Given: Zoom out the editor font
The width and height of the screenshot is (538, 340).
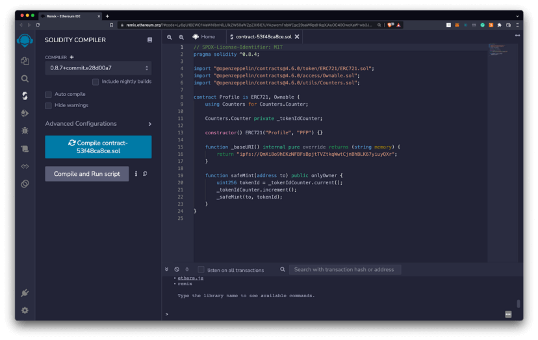Looking at the screenshot, I should [170, 37].
